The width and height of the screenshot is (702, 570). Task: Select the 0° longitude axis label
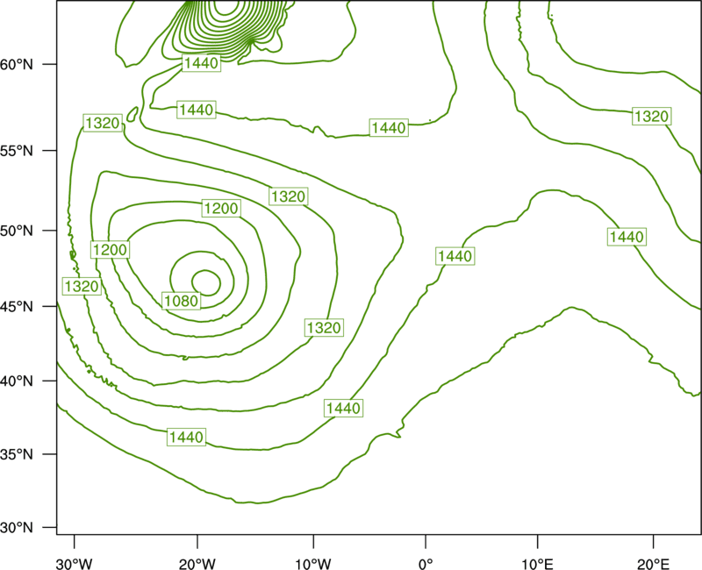[x=426, y=564]
